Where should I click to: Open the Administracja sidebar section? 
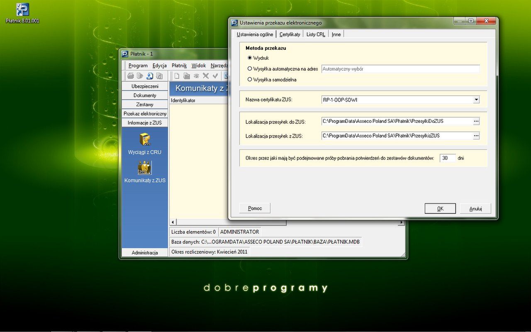pos(145,252)
